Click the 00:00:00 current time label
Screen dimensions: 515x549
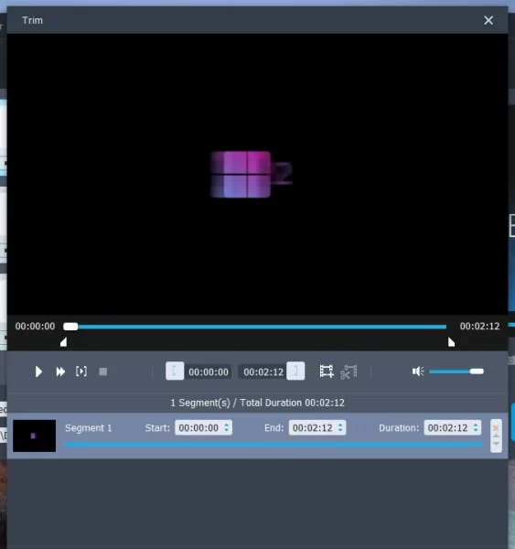[35, 327]
